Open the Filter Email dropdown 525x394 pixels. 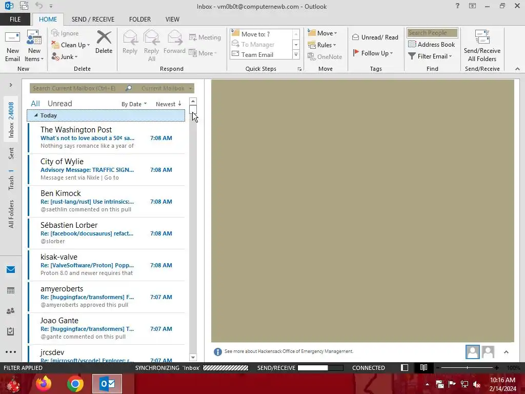(430, 56)
